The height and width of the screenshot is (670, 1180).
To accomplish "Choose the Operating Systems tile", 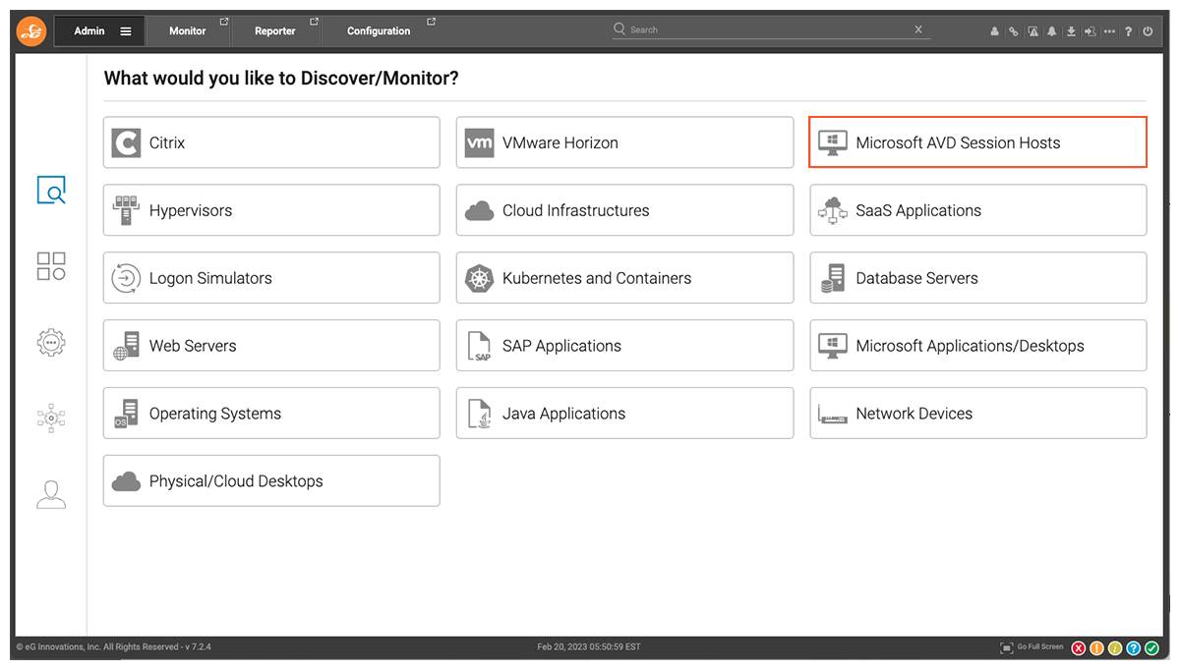I will tap(271, 414).
